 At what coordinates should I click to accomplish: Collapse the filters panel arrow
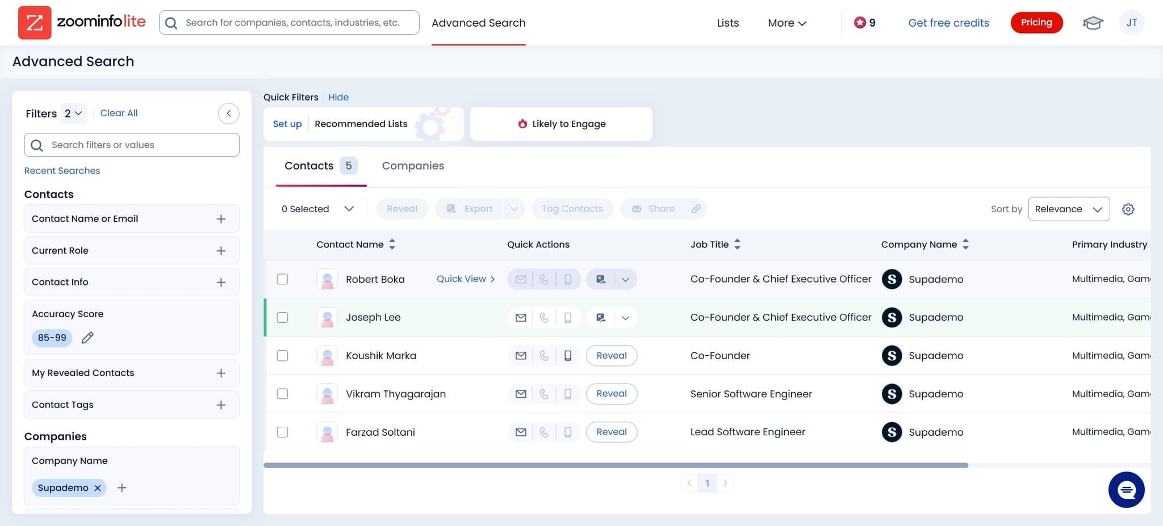tap(228, 113)
